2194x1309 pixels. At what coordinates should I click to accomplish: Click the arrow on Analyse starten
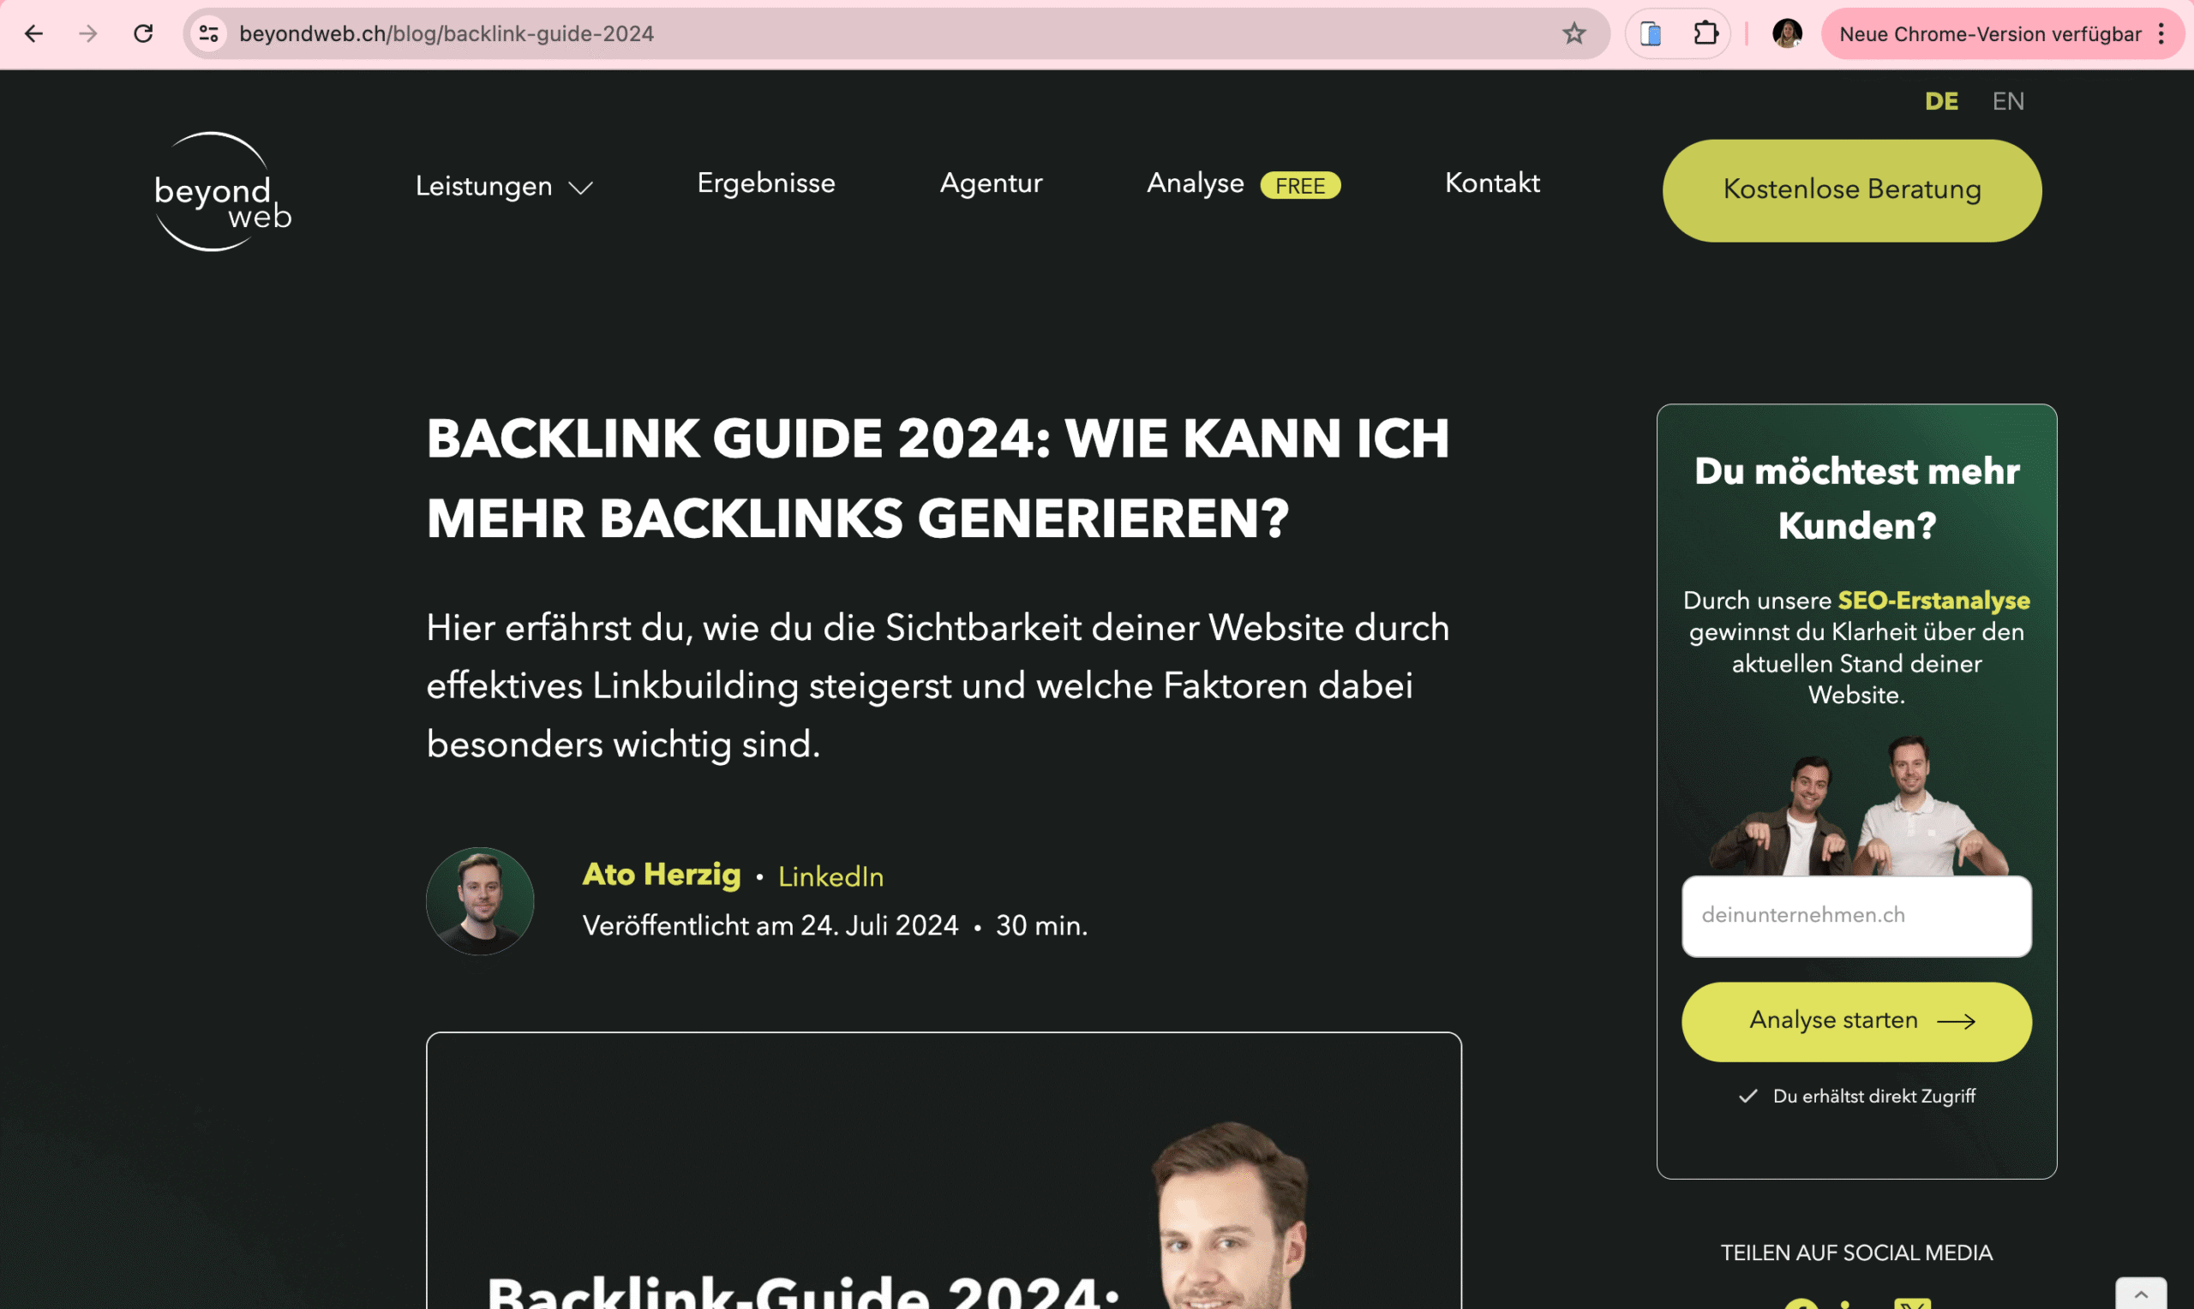pyautogui.click(x=1956, y=1021)
